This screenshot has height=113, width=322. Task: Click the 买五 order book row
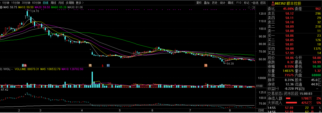(x=294, y=53)
